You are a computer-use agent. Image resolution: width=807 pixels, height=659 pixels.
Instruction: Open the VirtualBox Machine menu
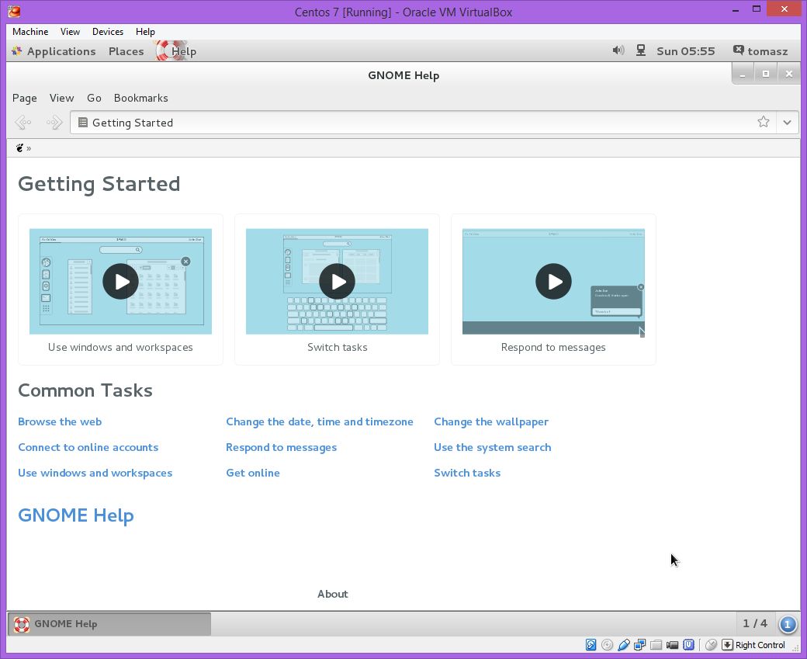[29, 31]
